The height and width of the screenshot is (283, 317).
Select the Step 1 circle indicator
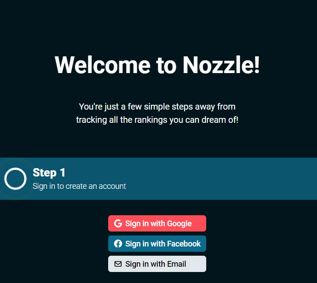tap(15, 179)
